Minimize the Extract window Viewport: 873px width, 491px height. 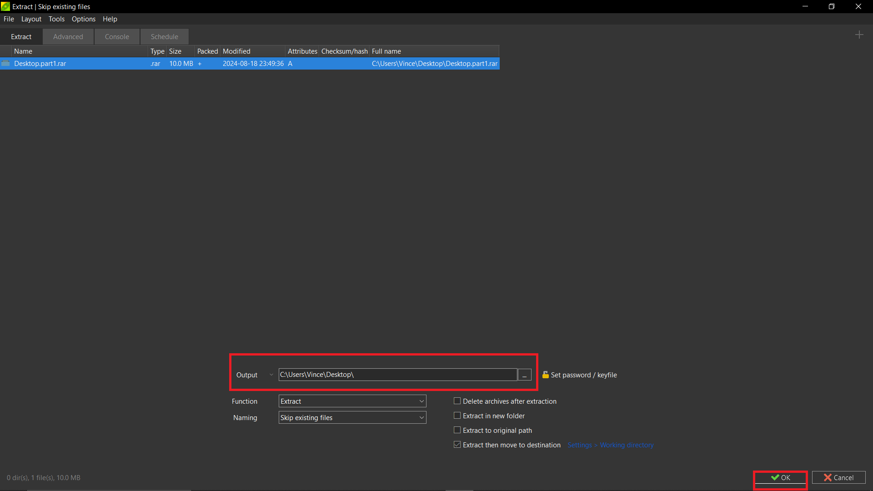[x=805, y=6]
